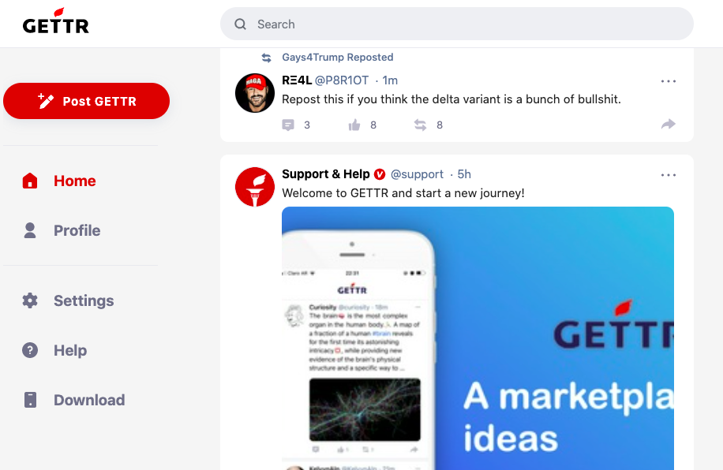The height and width of the screenshot is (470, 723).
Task: Open comments on the R=4L post
Action: tap(288, 125)
